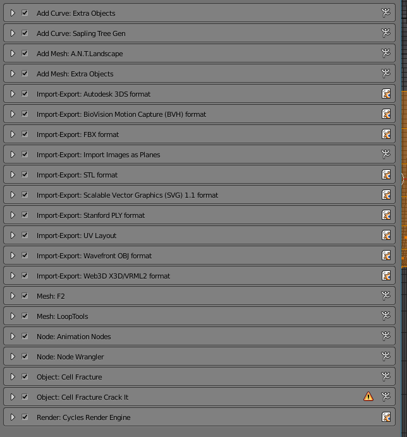Expand Render: Cycles Render Engine details

13,417
